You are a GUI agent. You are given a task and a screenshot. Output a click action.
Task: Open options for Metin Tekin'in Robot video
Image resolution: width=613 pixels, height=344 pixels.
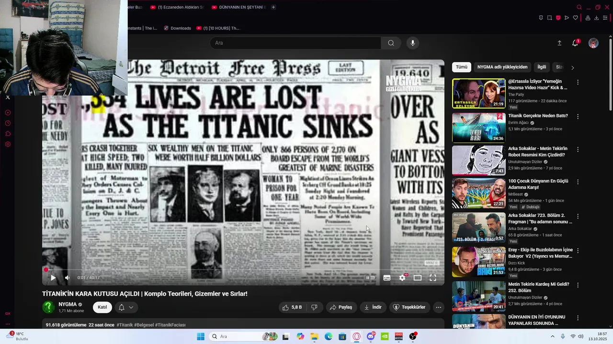pos(578,150)
